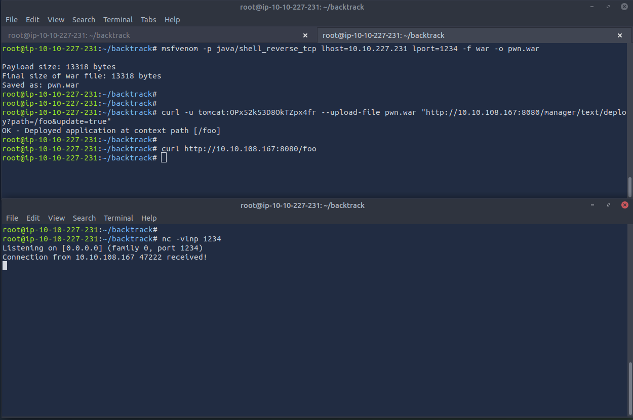Close the first terminal tab

305,35
